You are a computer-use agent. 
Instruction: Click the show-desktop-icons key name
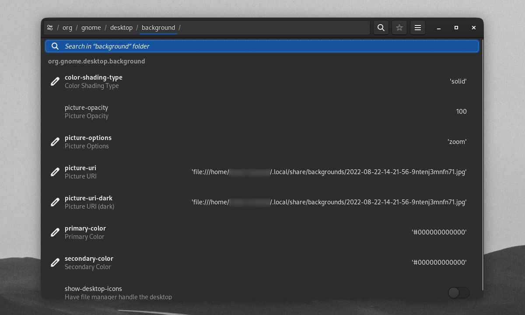(x=93, y=289)
